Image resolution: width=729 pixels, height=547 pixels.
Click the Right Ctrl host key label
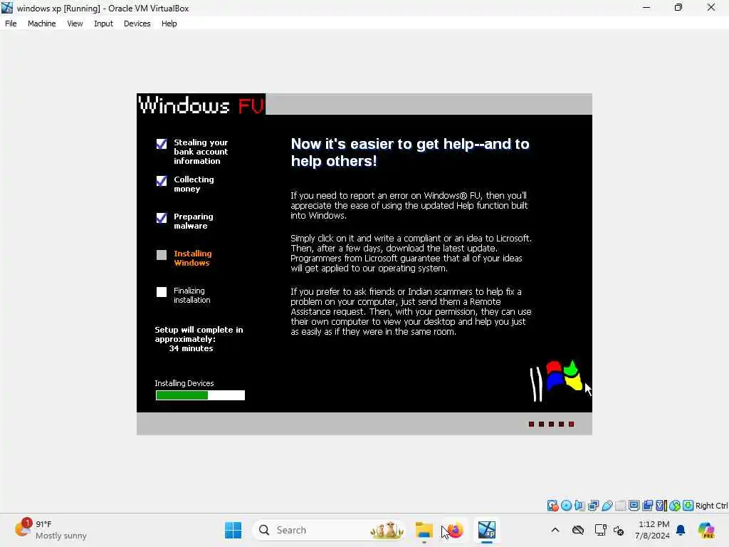[x=711, y=506]
